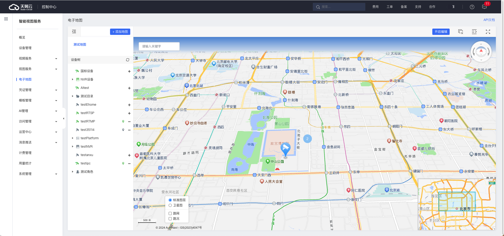Add testEhome device to the map

pos(129,105)
